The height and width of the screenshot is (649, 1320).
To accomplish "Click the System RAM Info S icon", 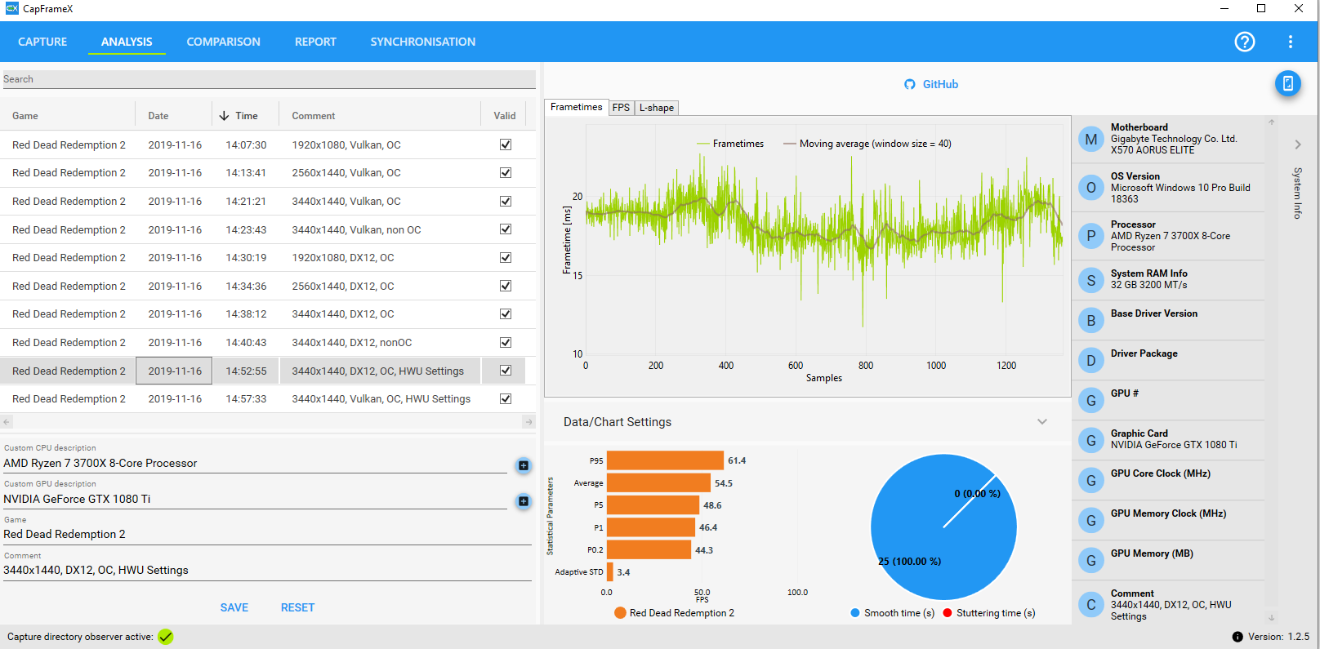I will click(x=1090, y=280).
